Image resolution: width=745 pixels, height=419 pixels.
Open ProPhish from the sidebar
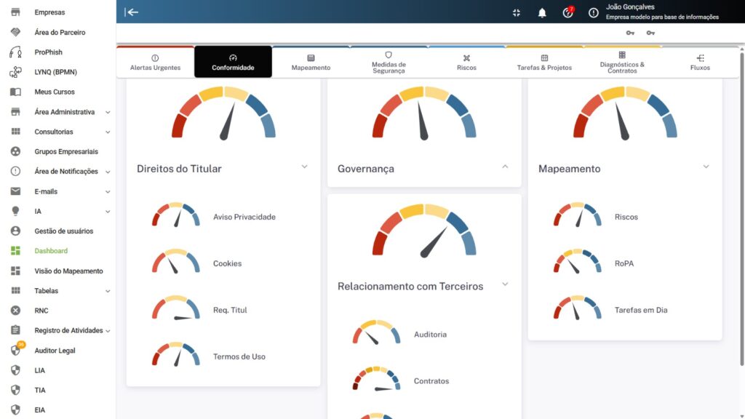48,52
